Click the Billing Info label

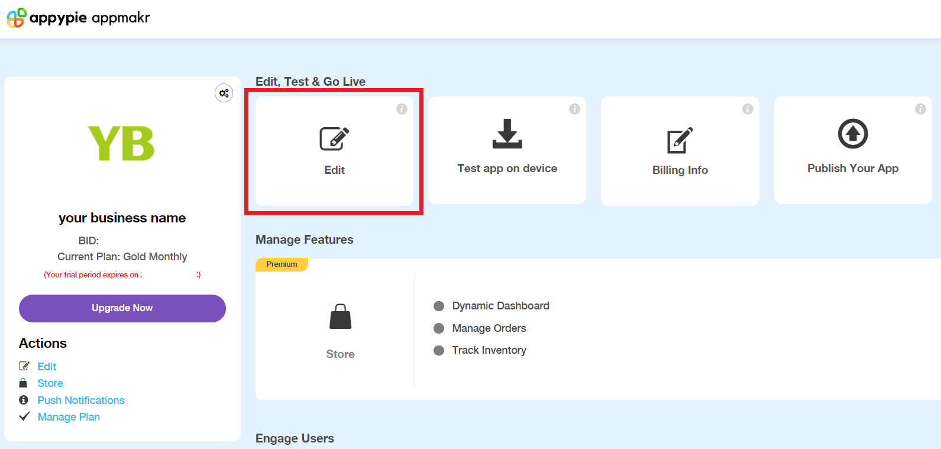(680, 170)
